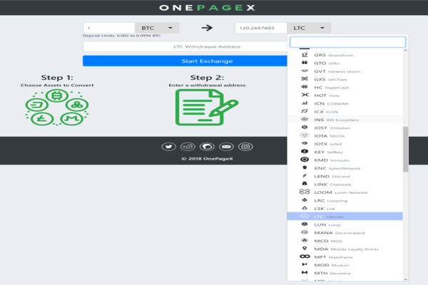This screenshot has width=428, height=285.
Task: Click the LOOM Loom Network icon
Action: pyautogui.click(x=305, y=192)
